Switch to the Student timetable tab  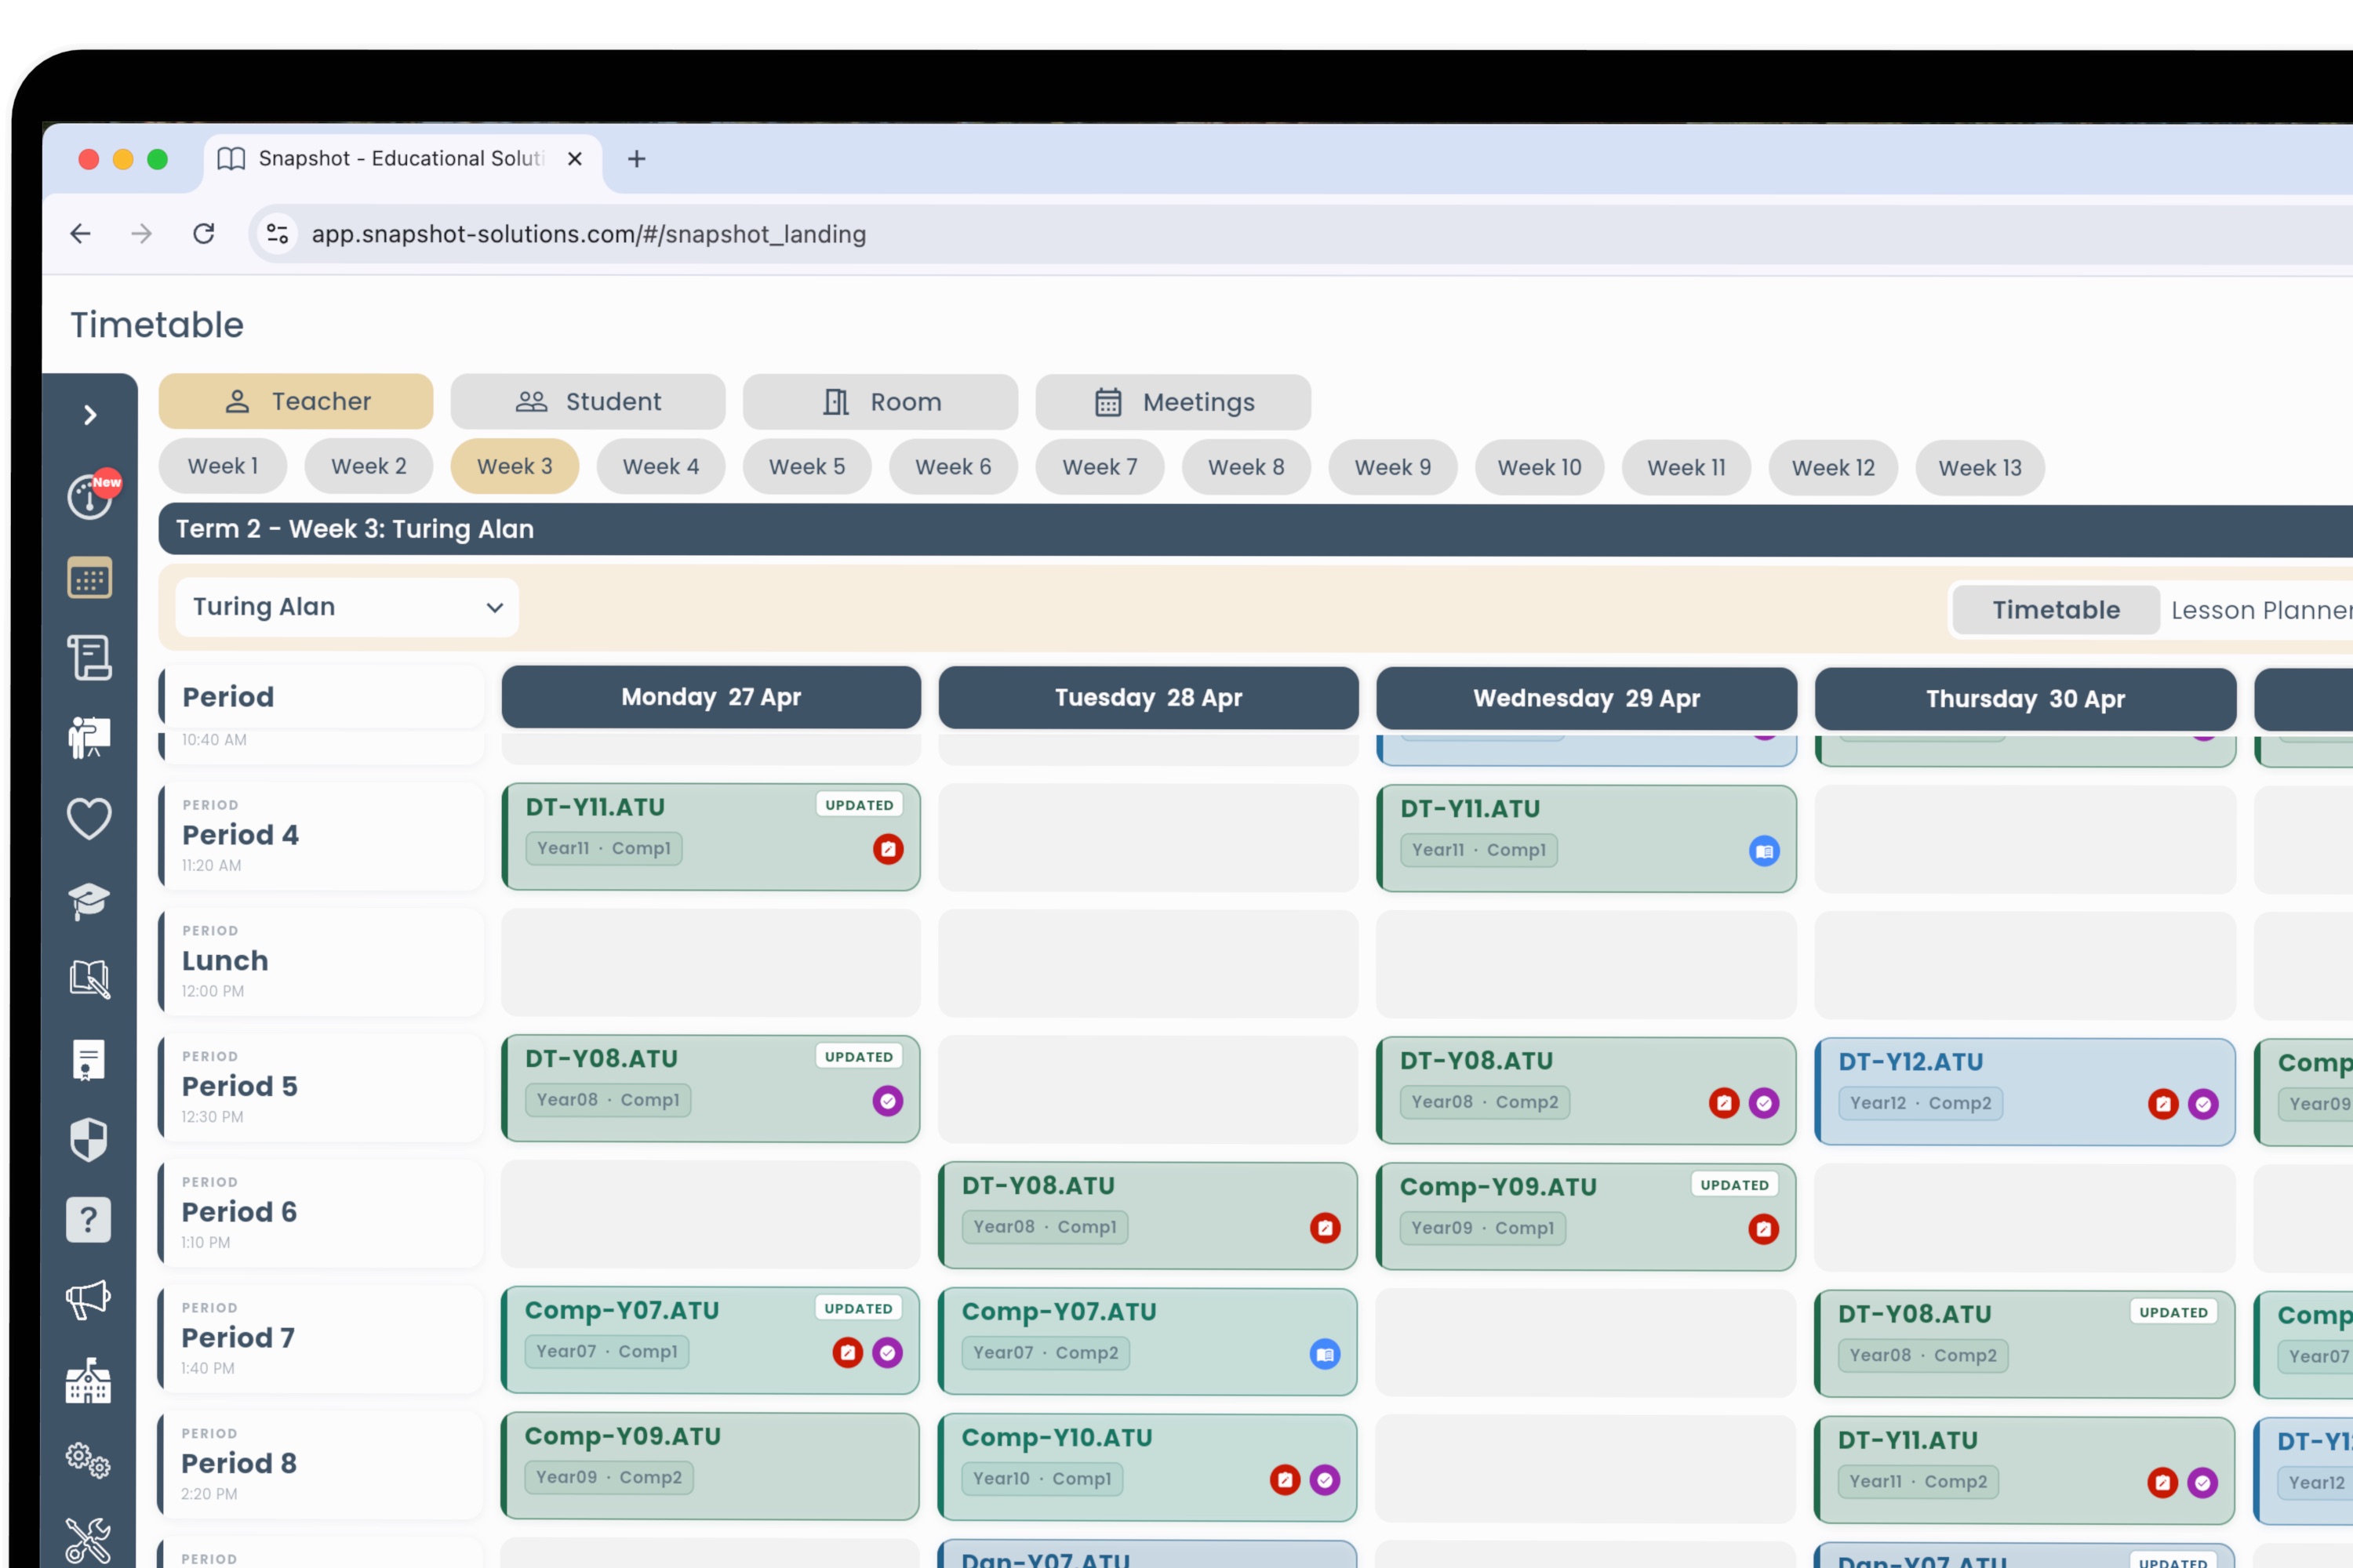[x=588, y=401]
